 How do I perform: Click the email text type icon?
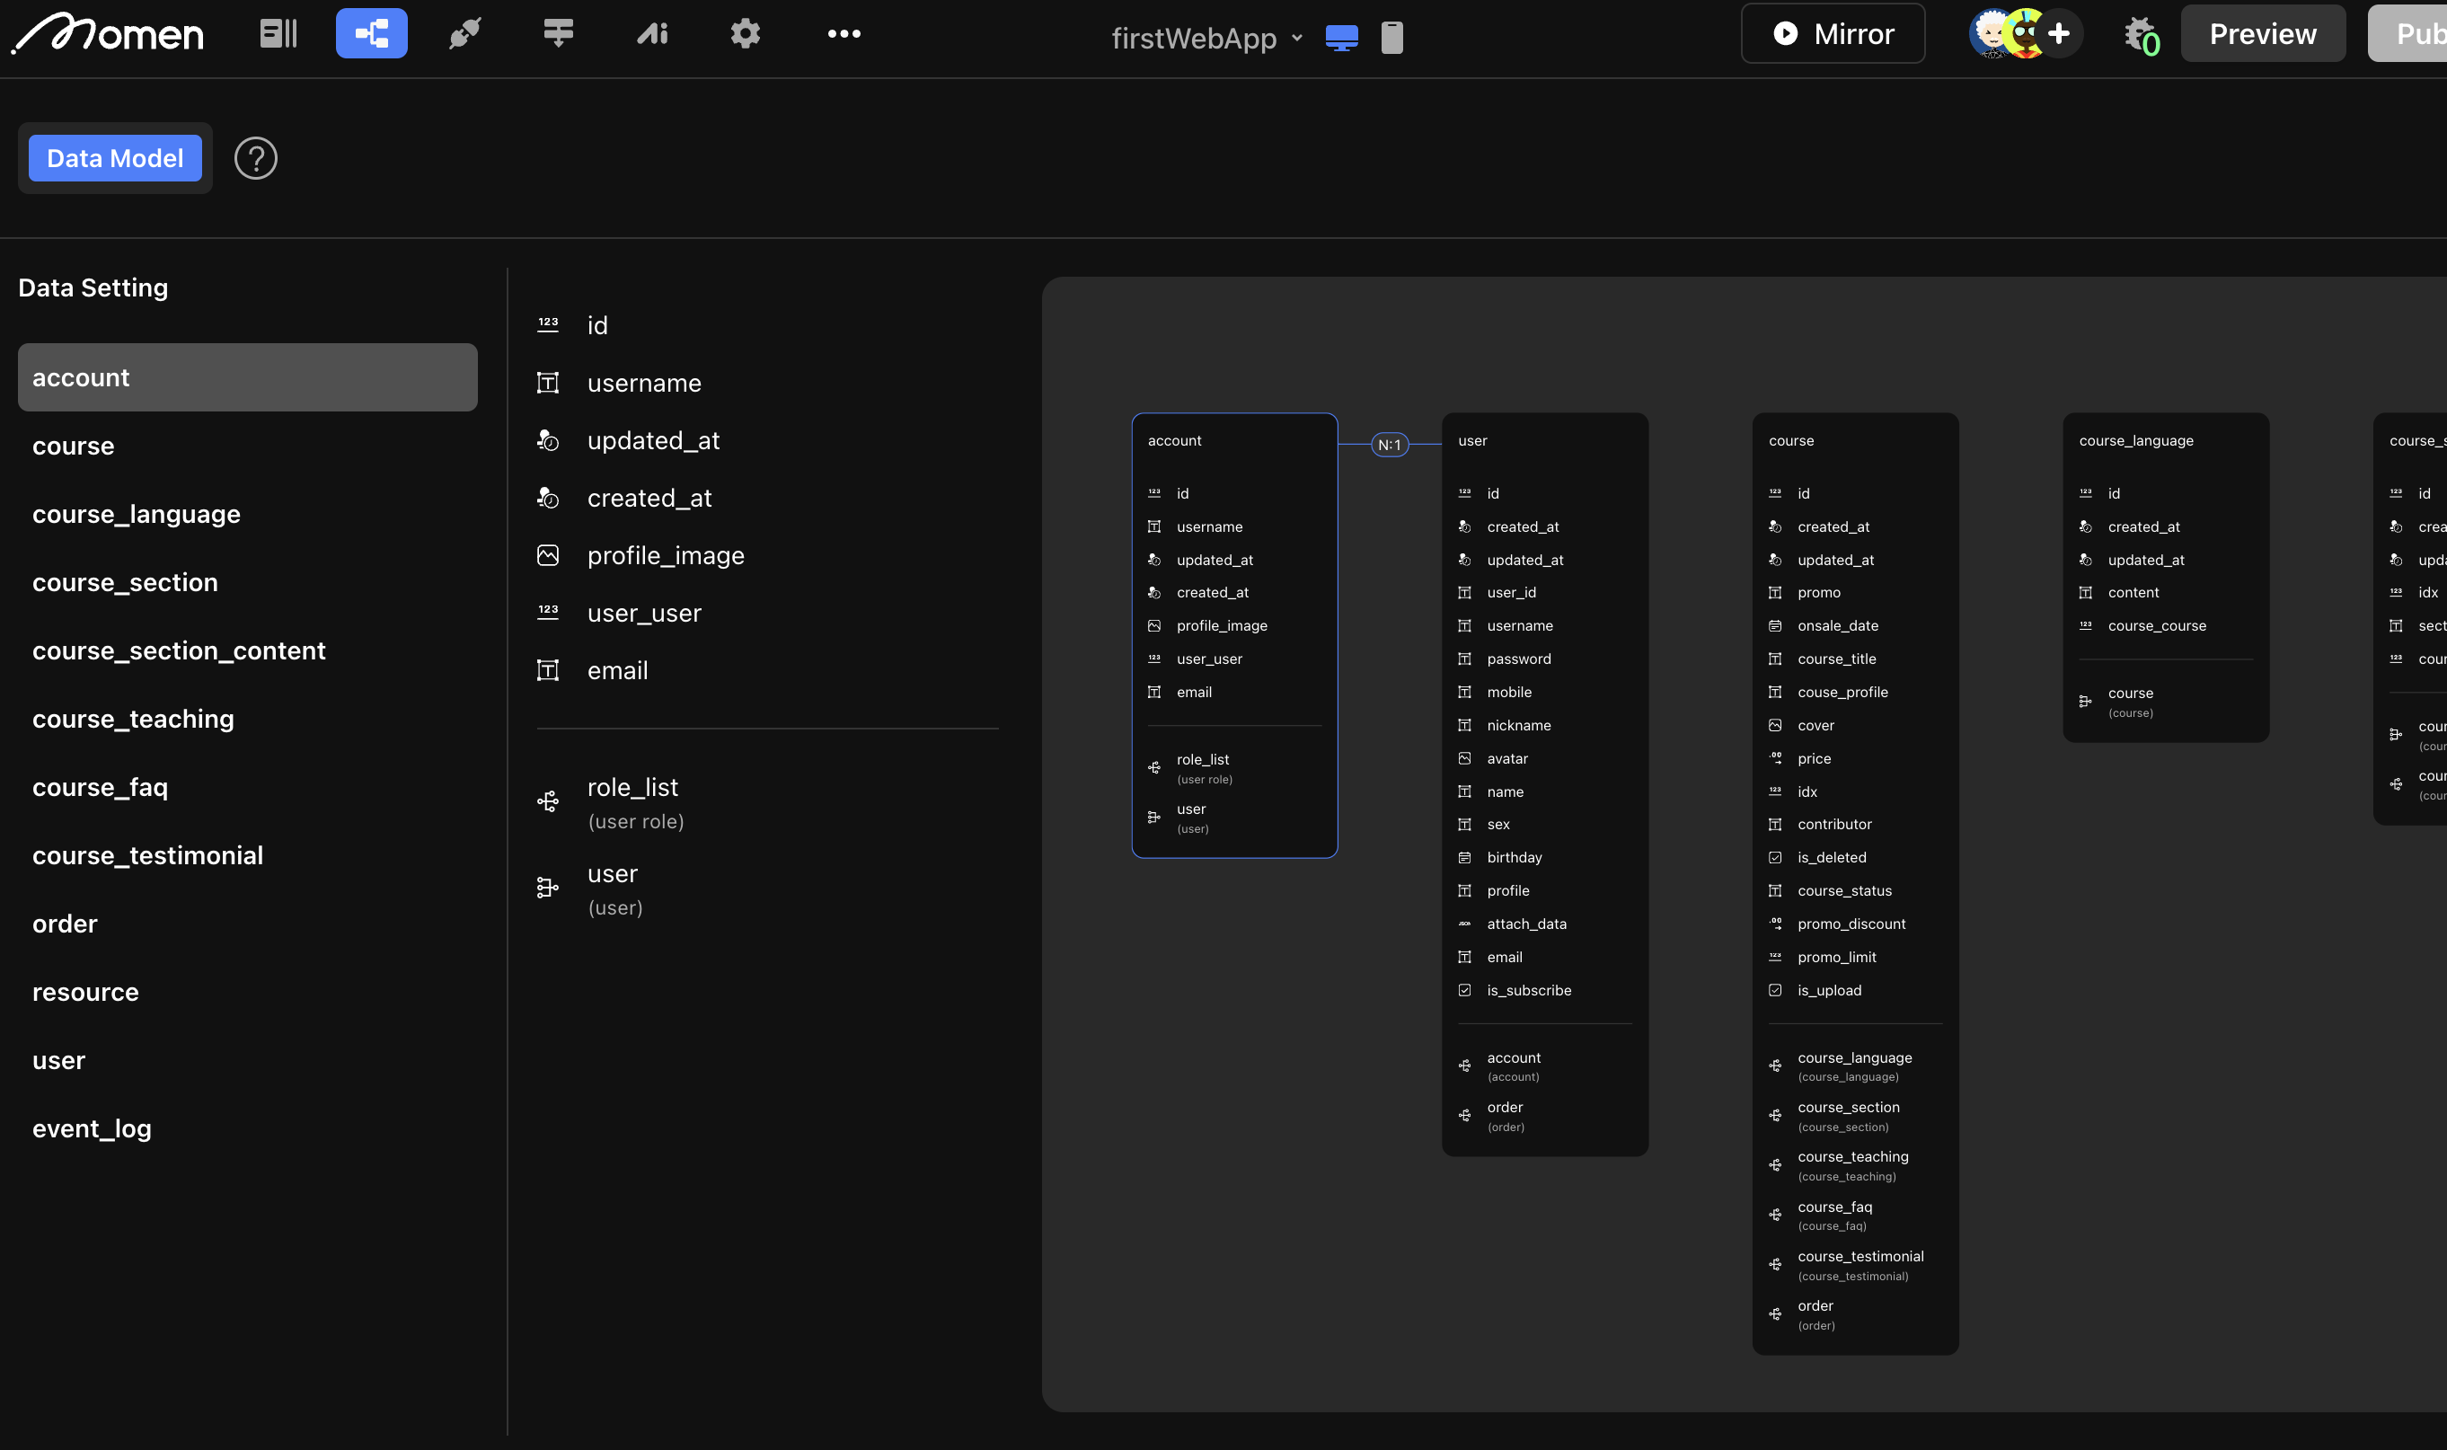click(548, 670)
